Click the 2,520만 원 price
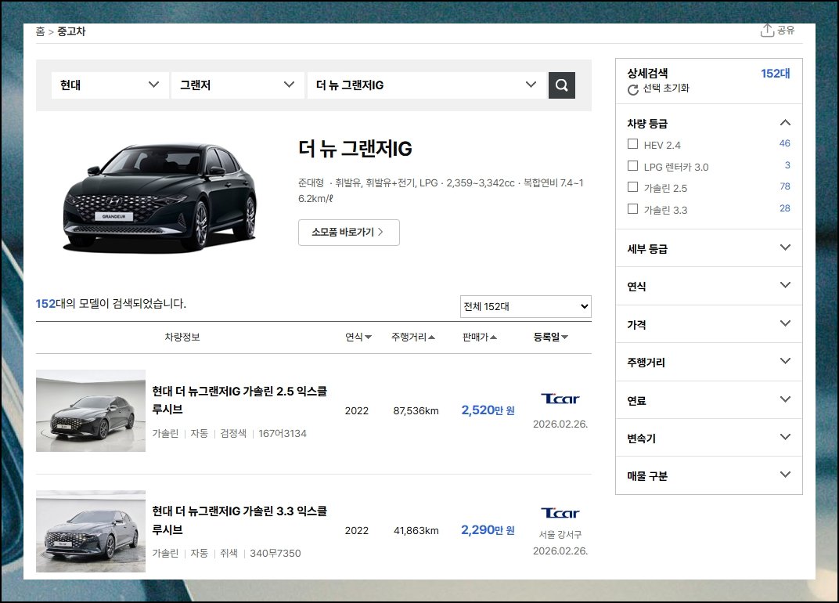Screen dimensions: 839x603 [x=488, y=410]
